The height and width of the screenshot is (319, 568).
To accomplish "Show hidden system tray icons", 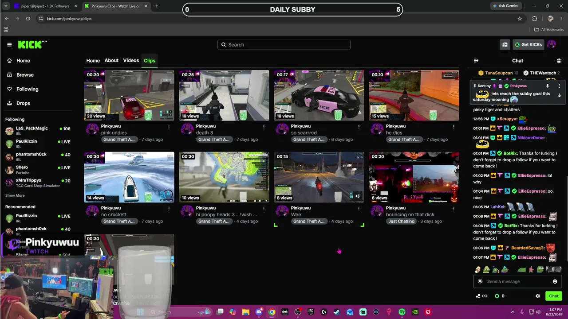I will tap(513, 312).
